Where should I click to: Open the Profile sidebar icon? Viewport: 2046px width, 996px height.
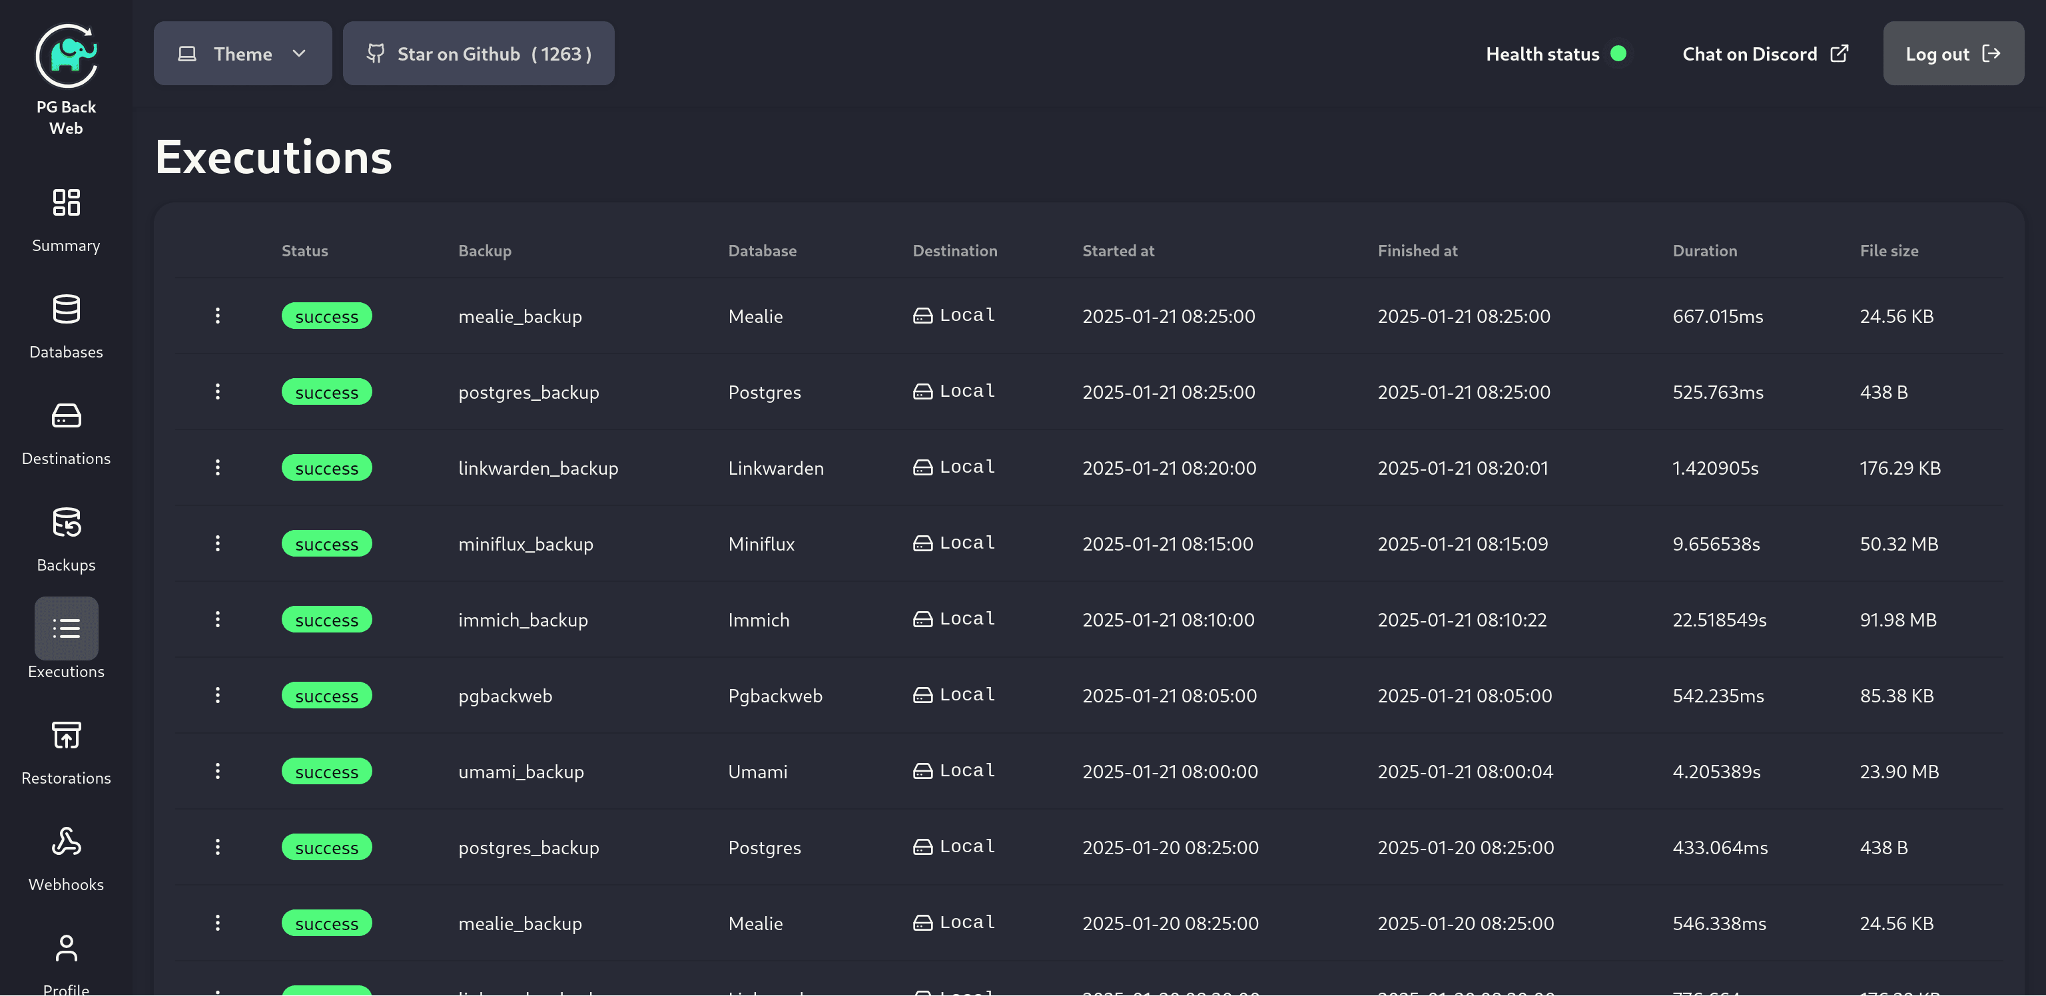pos(66,947)
